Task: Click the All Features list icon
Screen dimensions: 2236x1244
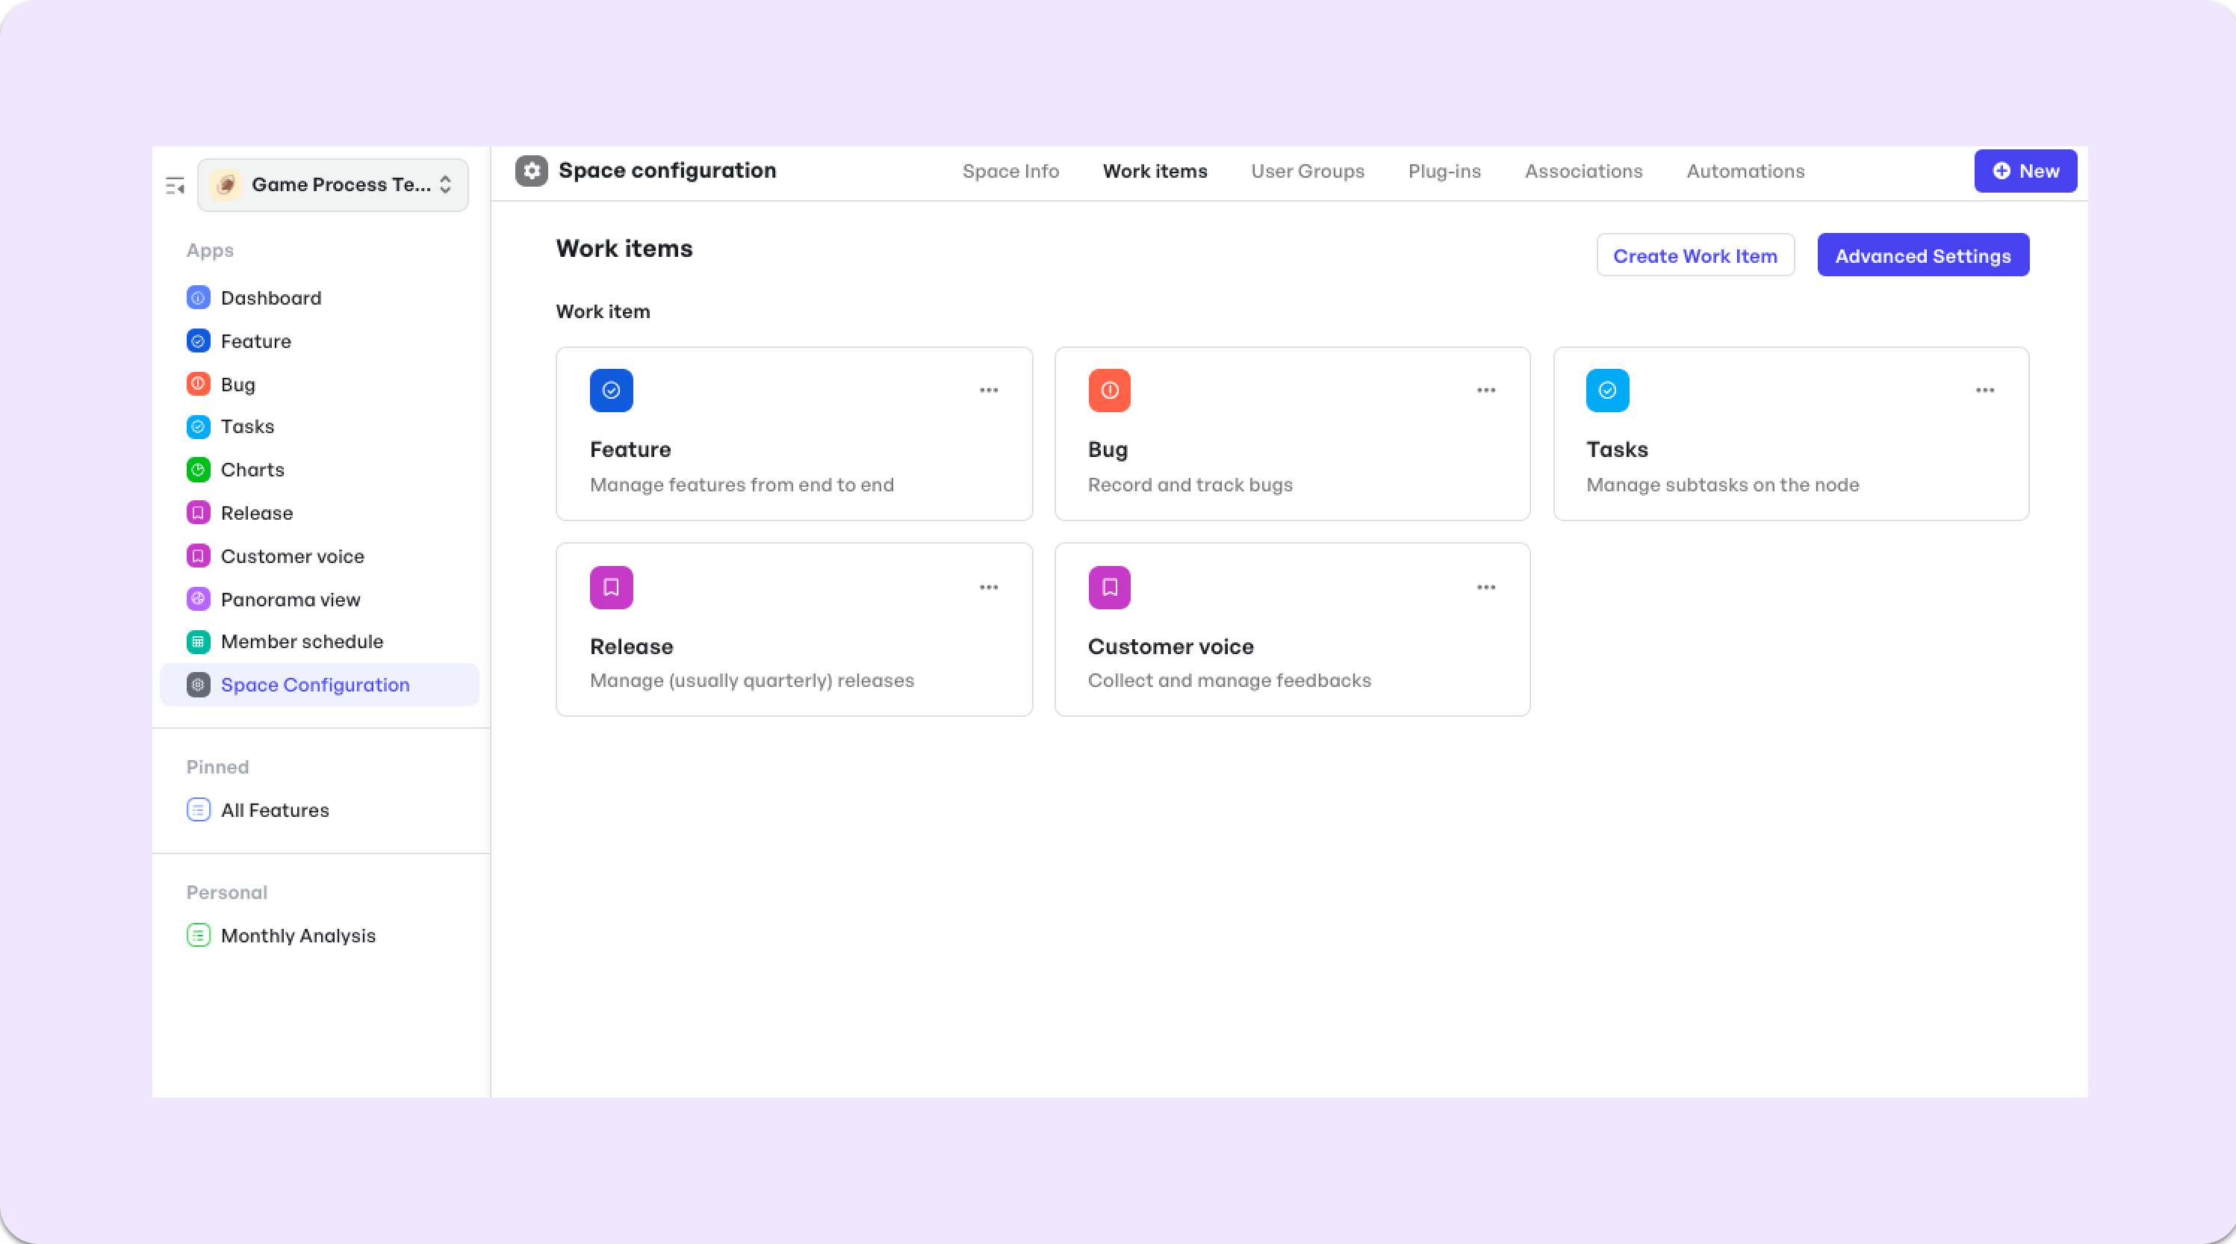Action: click(x=198, y=810)
